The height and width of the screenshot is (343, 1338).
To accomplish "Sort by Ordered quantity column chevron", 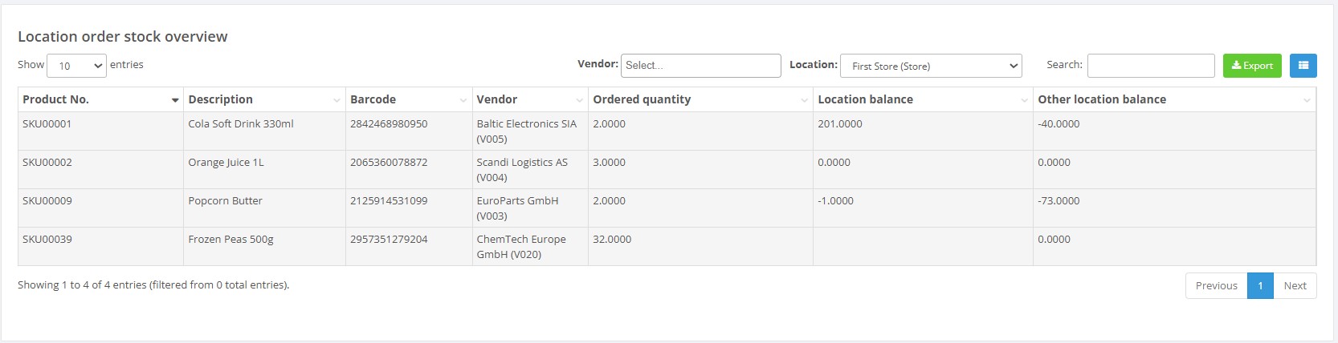I will coord(804,100).
